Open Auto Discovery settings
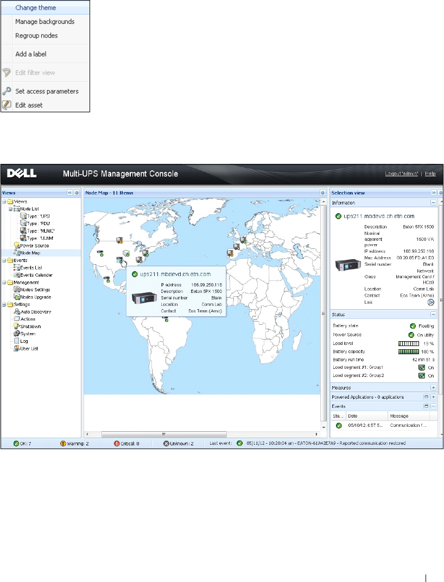Viewport: 444px width, 582px height. click(x=36, y=312)
